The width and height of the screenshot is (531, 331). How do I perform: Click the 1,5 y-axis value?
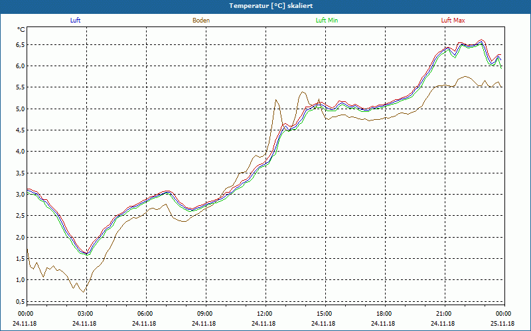21,258
